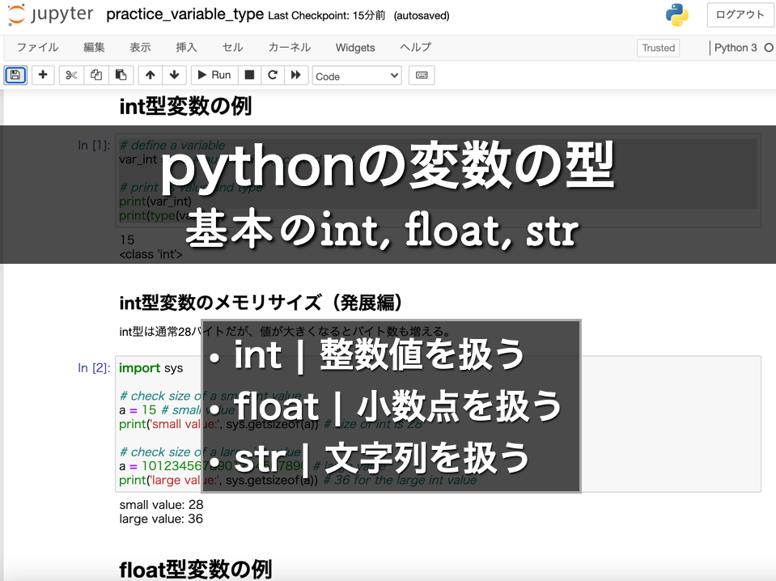
Task: Click the Jupyter logo
Action: 50,15
